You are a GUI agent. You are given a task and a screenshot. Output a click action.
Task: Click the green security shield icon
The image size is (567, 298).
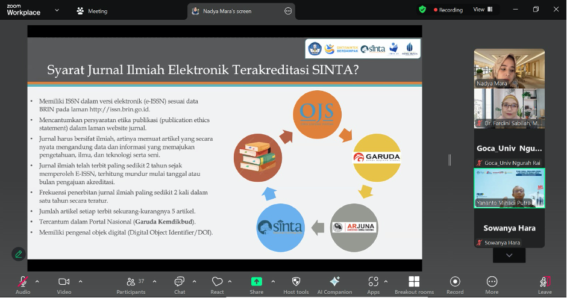[422, 10]
